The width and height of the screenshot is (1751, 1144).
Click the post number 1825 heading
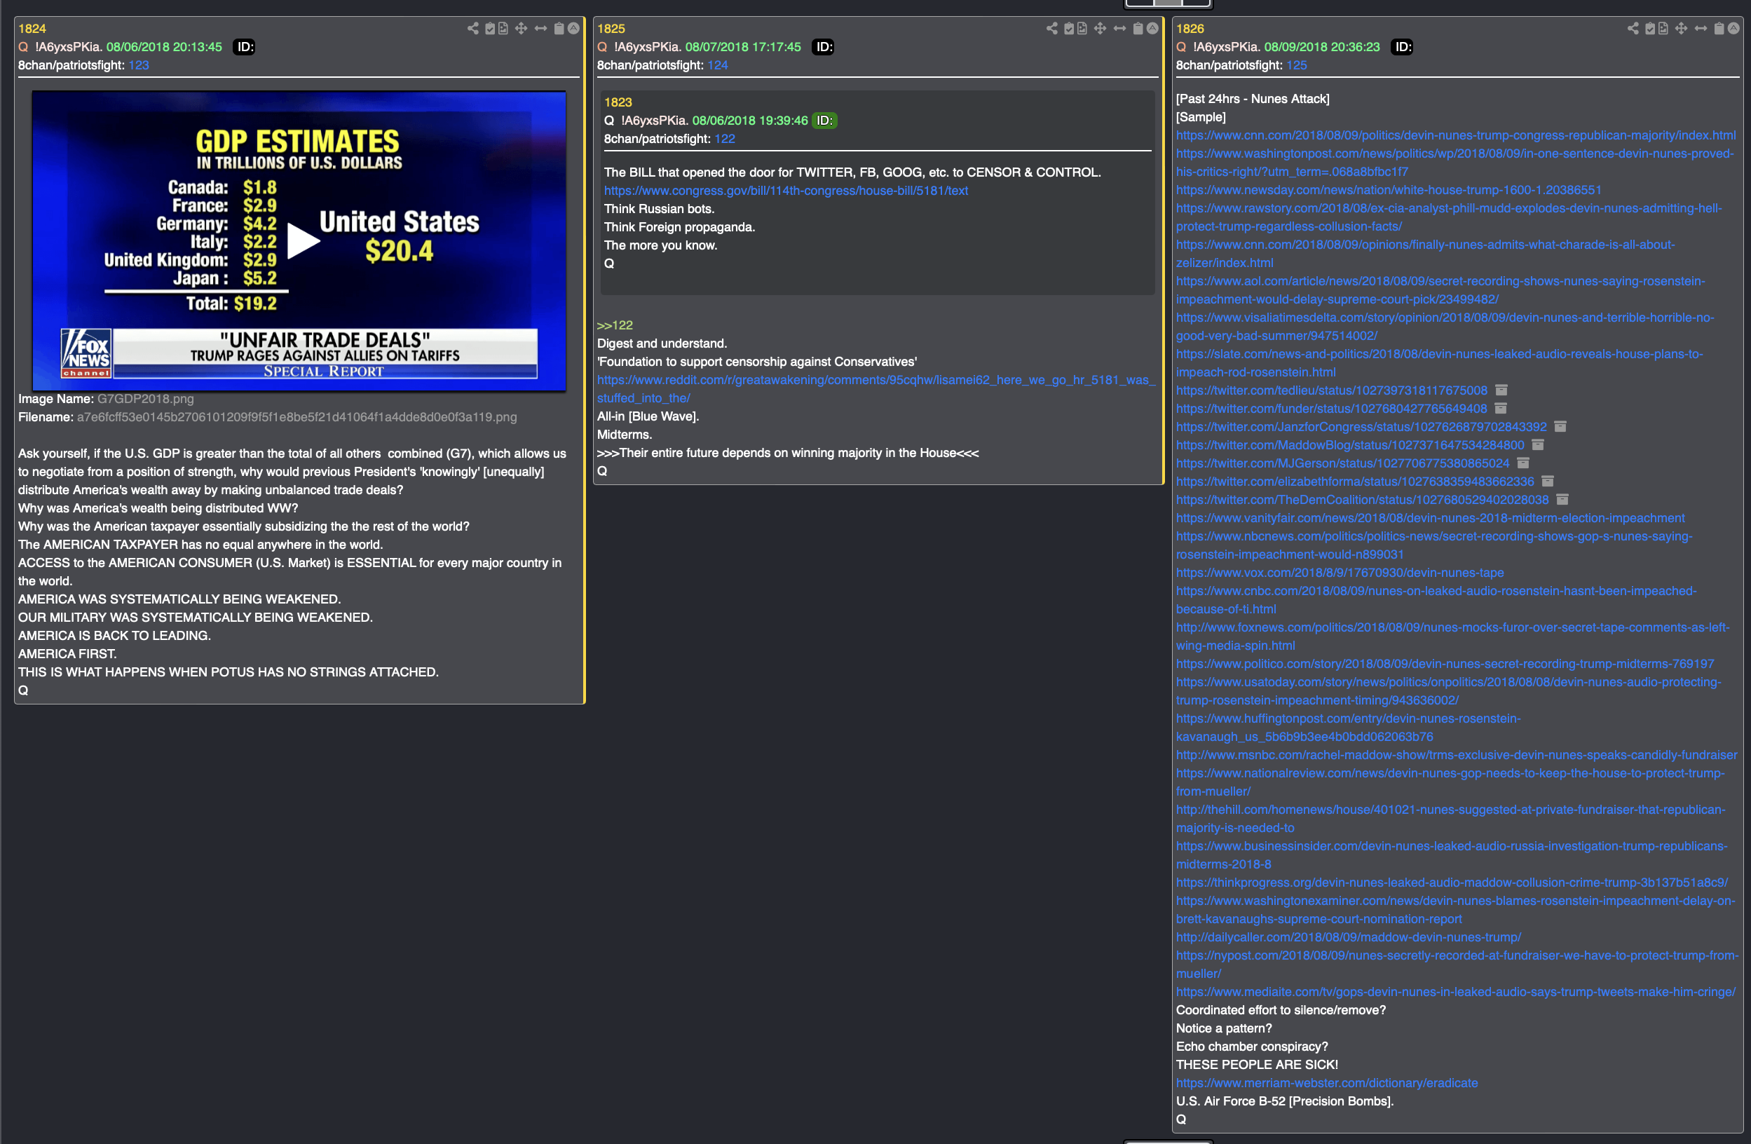611,29
